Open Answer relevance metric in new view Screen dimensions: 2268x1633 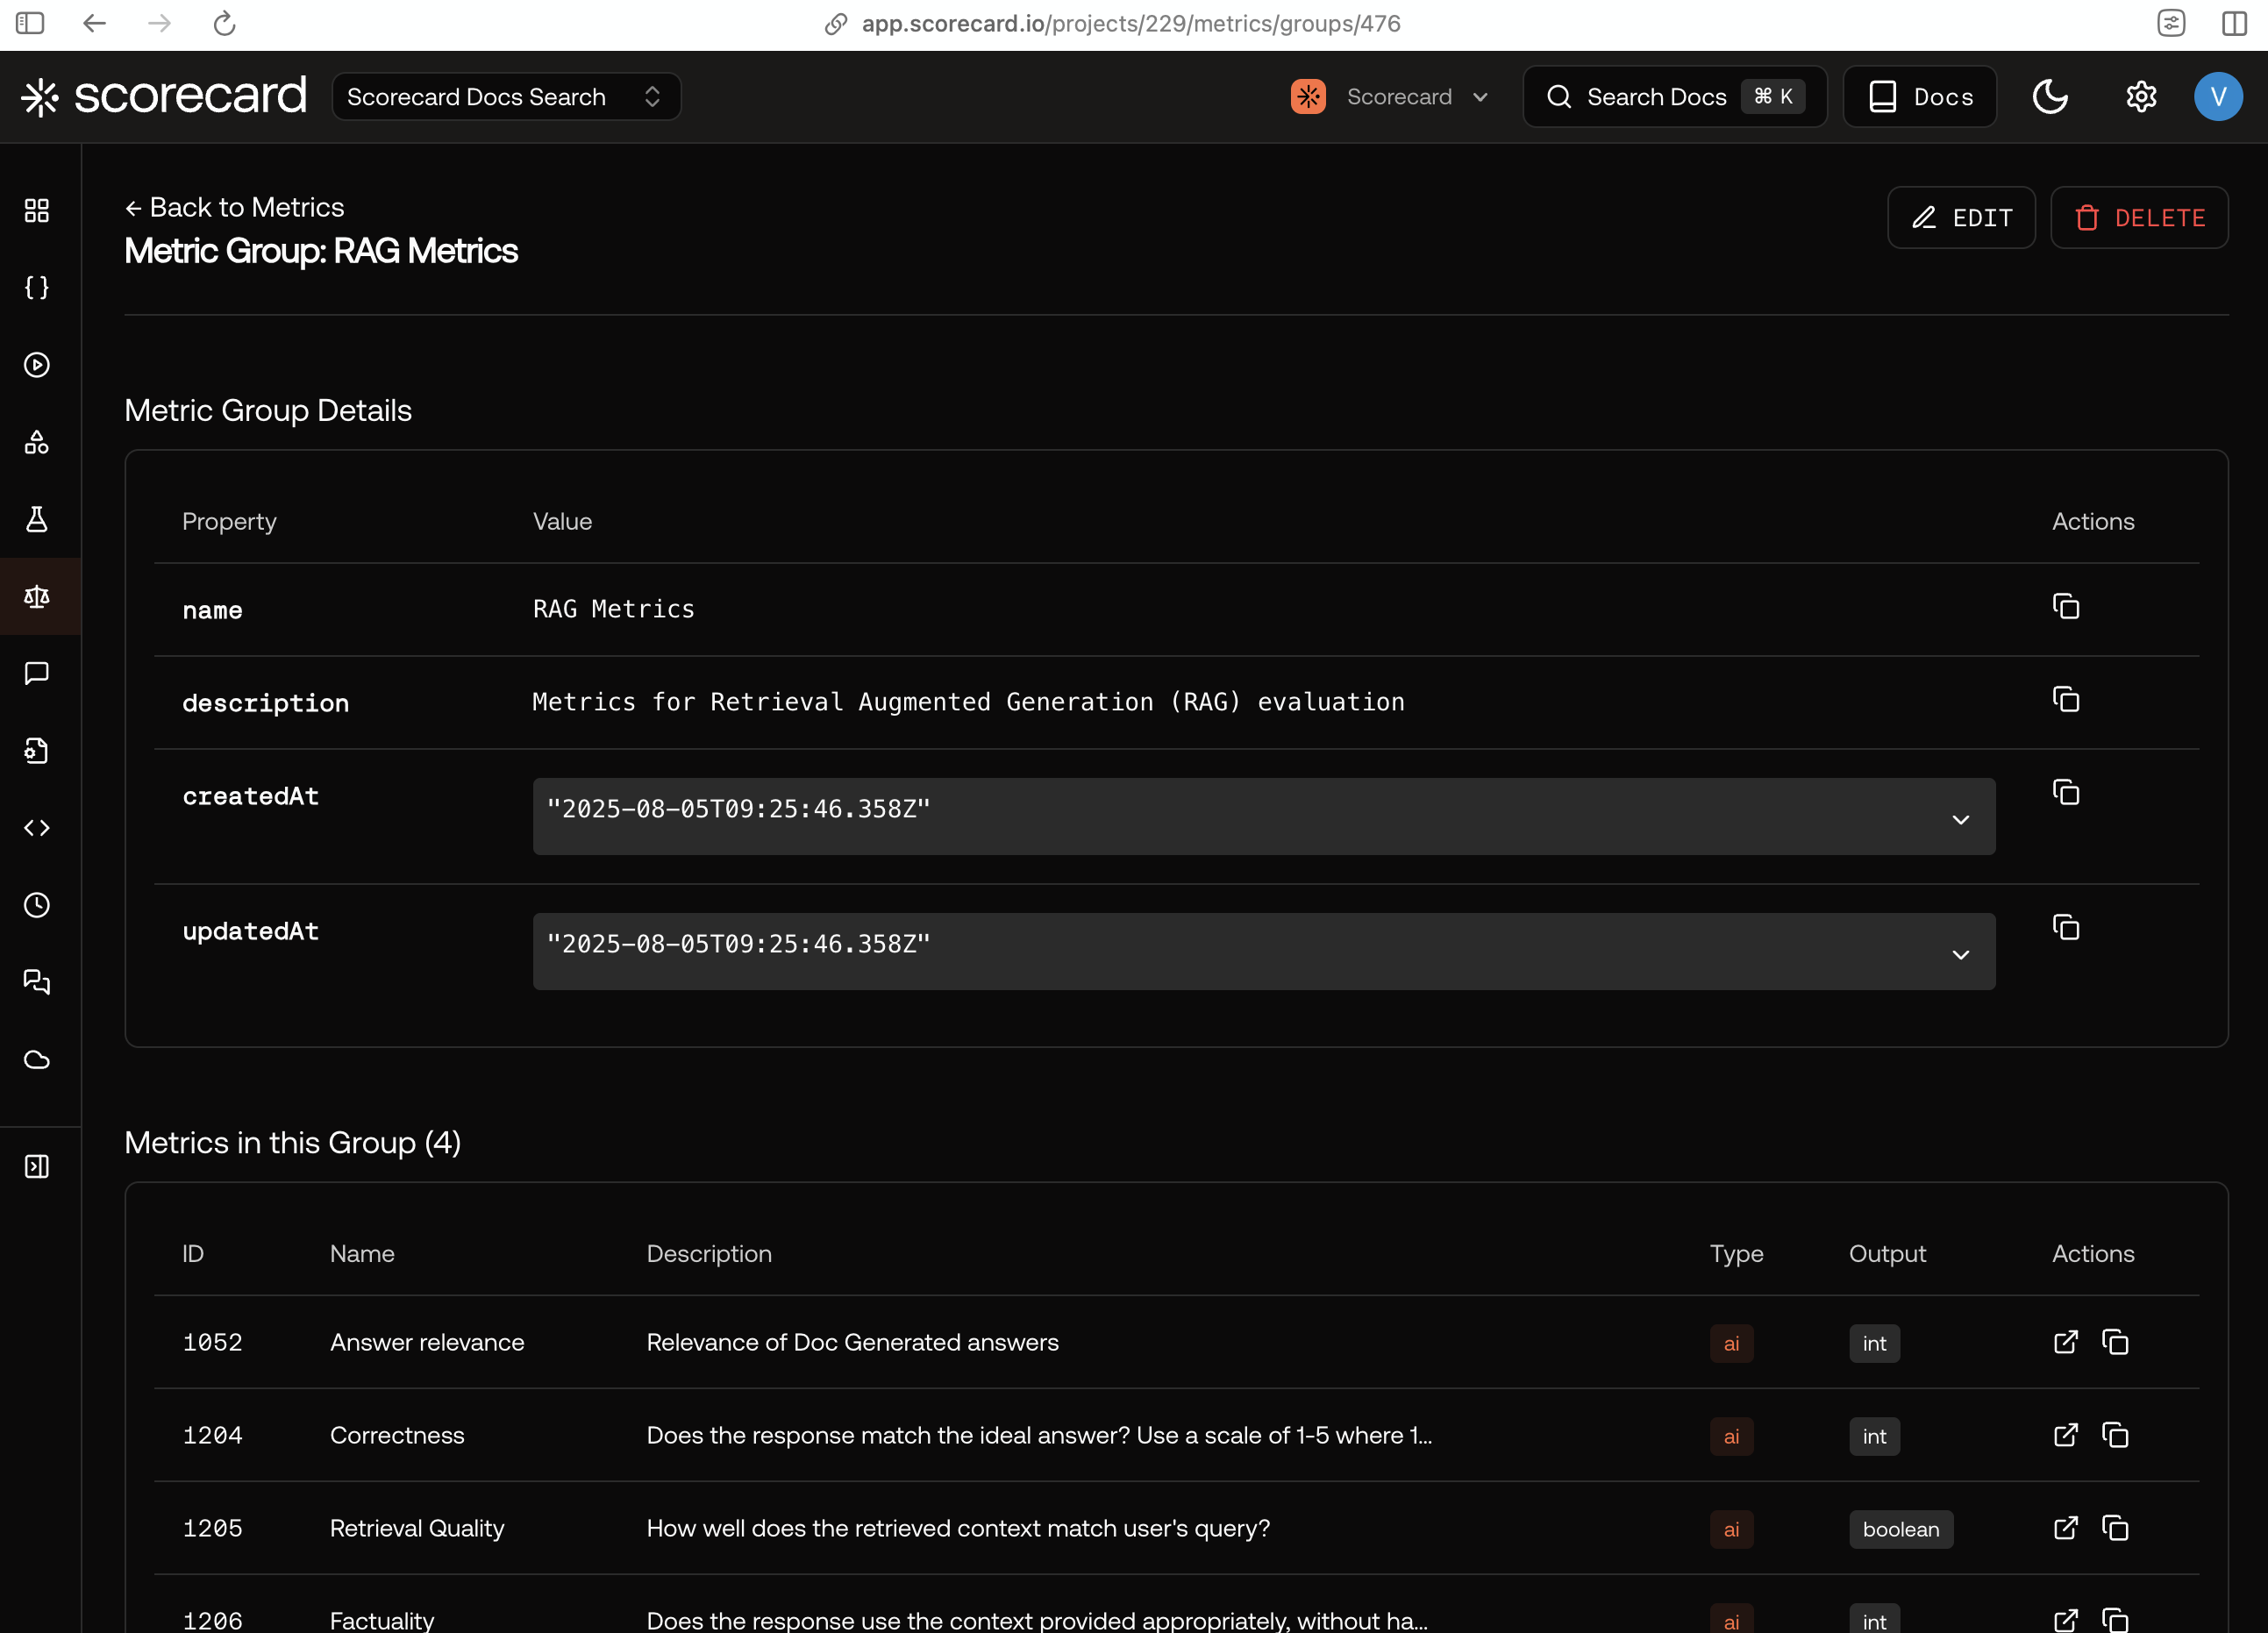(2066, 1342)
